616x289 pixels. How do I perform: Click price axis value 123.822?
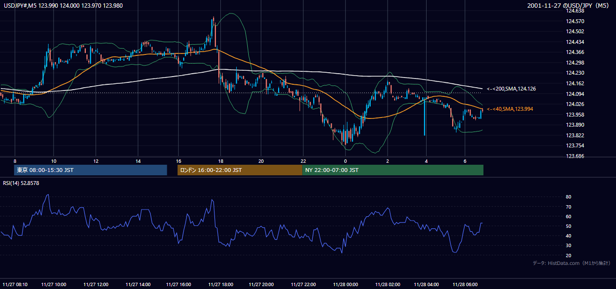[x=575, y=135]
